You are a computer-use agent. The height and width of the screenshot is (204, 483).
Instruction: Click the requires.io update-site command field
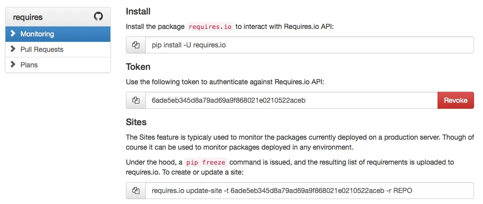310,191
